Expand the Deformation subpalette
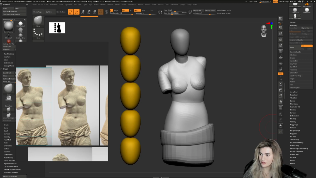 pos(295,116)
